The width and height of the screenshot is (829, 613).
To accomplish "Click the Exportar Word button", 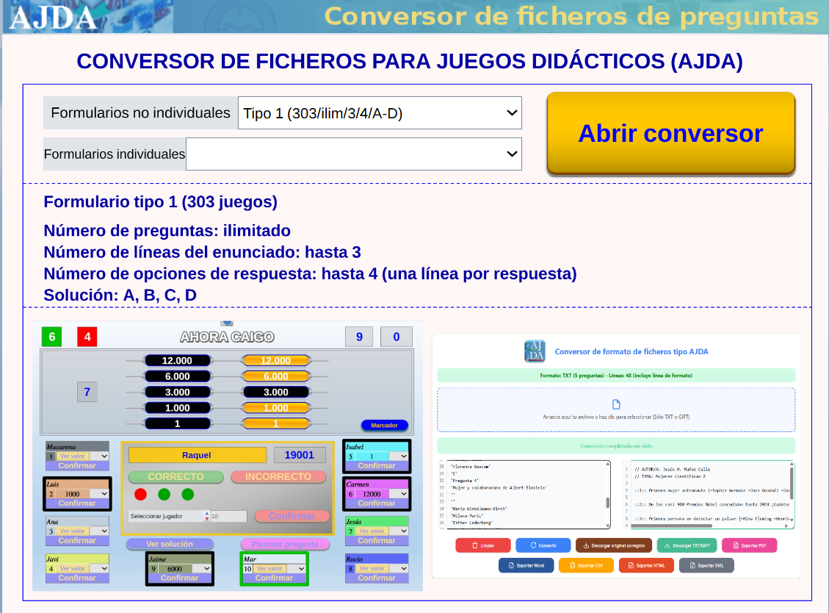I will [526, 565].
